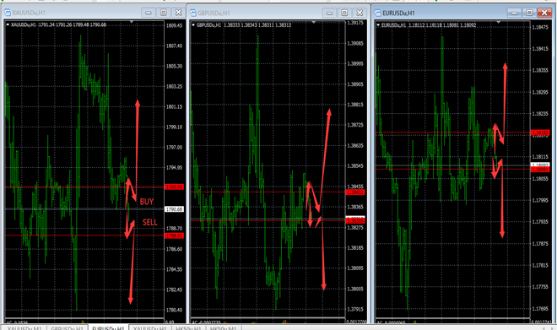Switch to the GBPUSDu,H1 bottom tab
The width and height of the screenshot is (557, 330).
coord(68,327)
